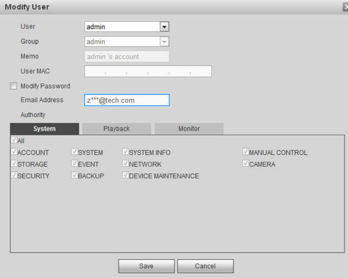The width and height of the screenshot is (348, 278).
Task: Click the Memo field containing admin's account
Action: (127, 56)
